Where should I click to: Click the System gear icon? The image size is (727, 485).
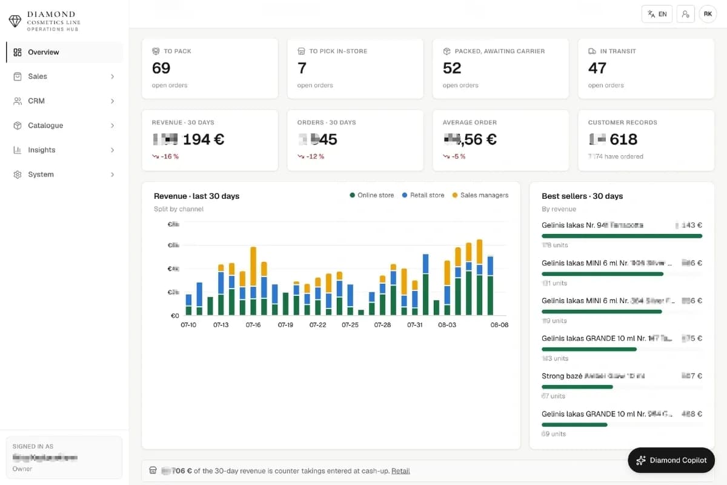pyautogui.click(x=17, y=175)
